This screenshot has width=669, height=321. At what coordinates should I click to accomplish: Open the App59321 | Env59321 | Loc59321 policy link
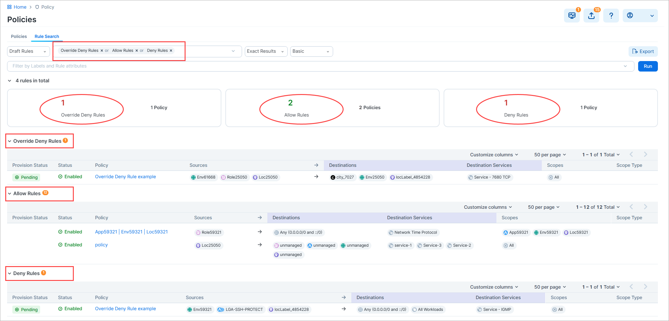(131, 232)
